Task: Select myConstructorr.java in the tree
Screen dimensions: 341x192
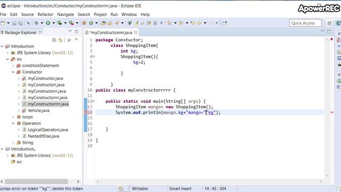Action: (46, 85)
